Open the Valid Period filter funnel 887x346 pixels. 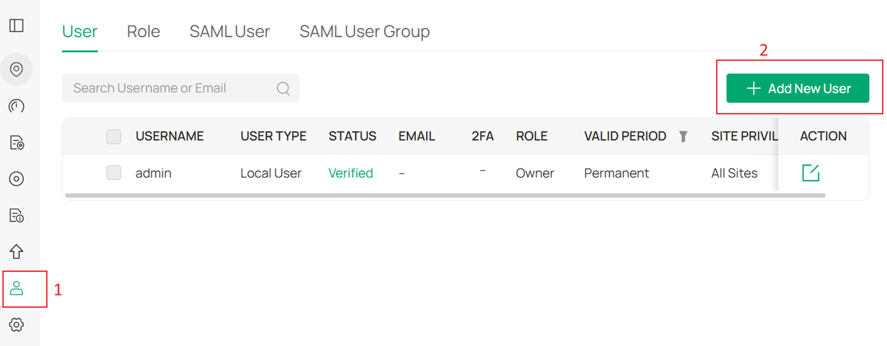[x=683, y=136]
